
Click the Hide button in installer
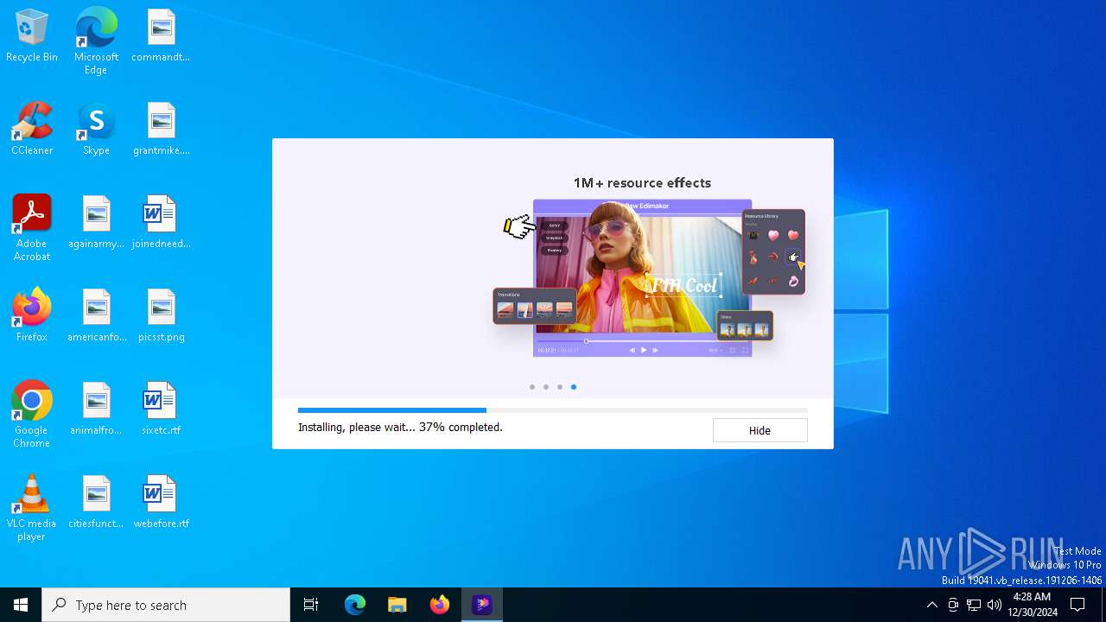(760, 430)
